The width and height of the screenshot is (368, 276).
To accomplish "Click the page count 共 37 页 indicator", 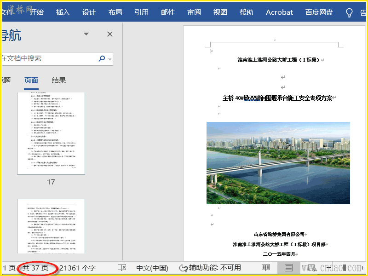I will pos(35,268).
